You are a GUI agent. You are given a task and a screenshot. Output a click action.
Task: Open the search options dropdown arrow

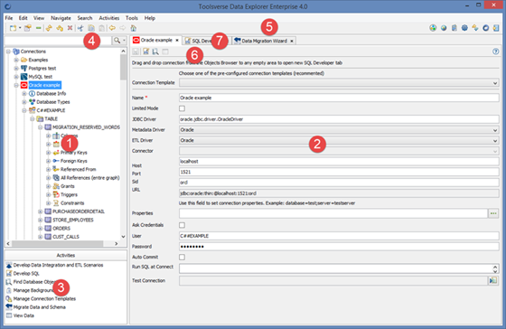[x=124, y=41]
